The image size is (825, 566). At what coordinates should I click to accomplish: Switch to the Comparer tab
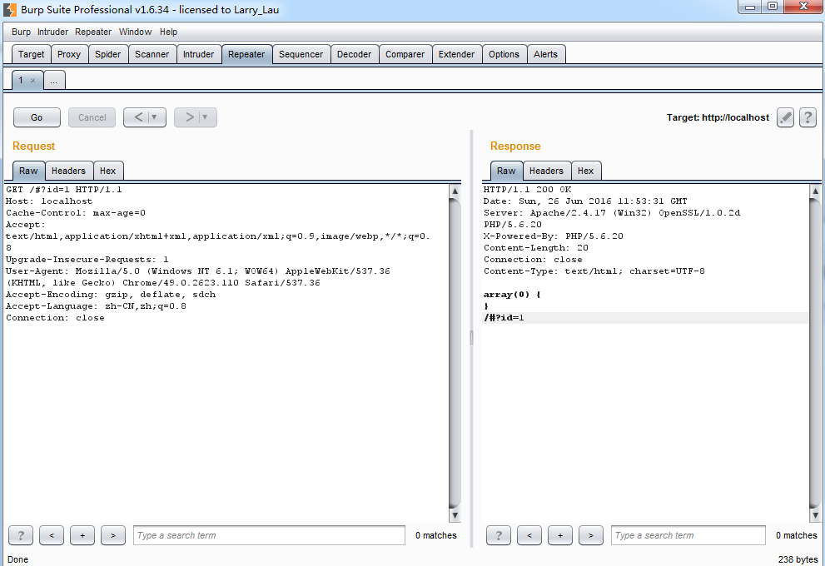coord(405,54)
